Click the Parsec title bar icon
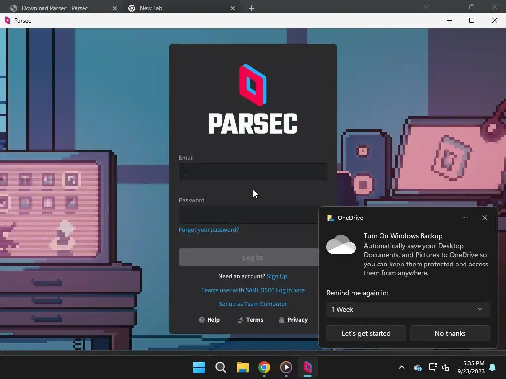This screenshot has height=379, width=506. coord(8,21)
